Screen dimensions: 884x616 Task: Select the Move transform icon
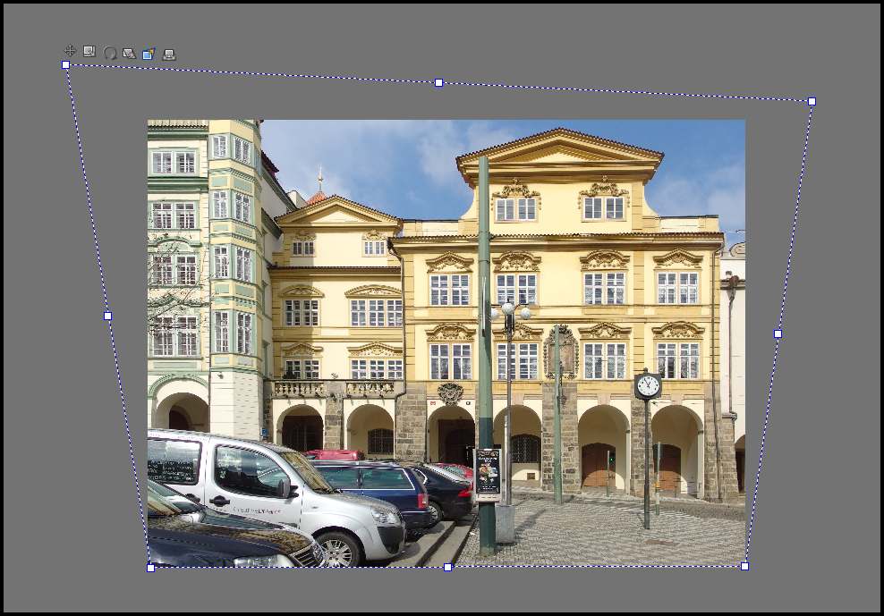tap(70, 51)
